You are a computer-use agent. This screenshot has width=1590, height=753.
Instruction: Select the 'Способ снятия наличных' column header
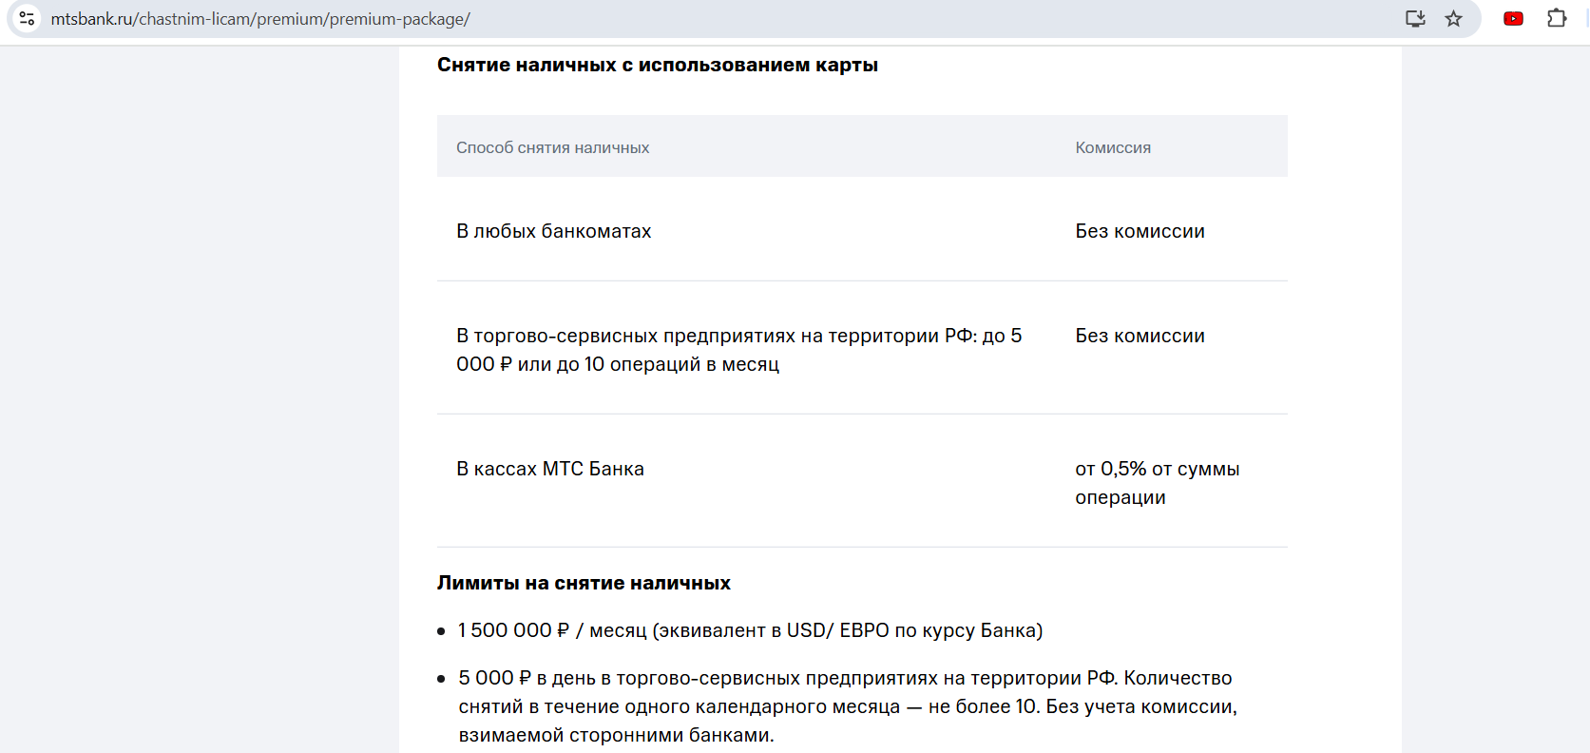(552, 147)
